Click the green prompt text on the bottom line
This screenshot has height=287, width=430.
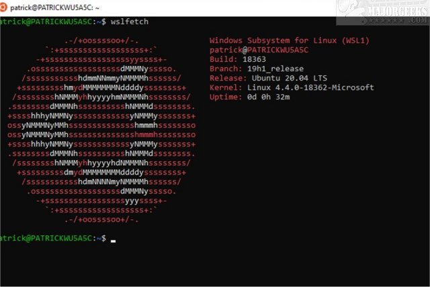click(x=46, y=238)
